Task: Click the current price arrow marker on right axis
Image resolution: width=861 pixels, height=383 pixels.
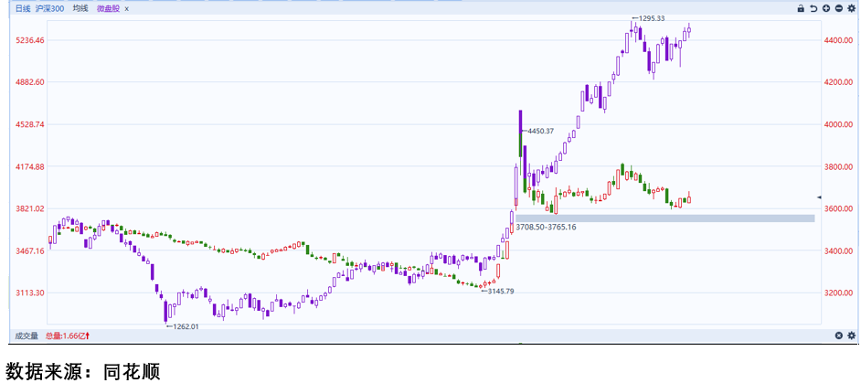Action: pyautogui.click(x=820, y=197)
